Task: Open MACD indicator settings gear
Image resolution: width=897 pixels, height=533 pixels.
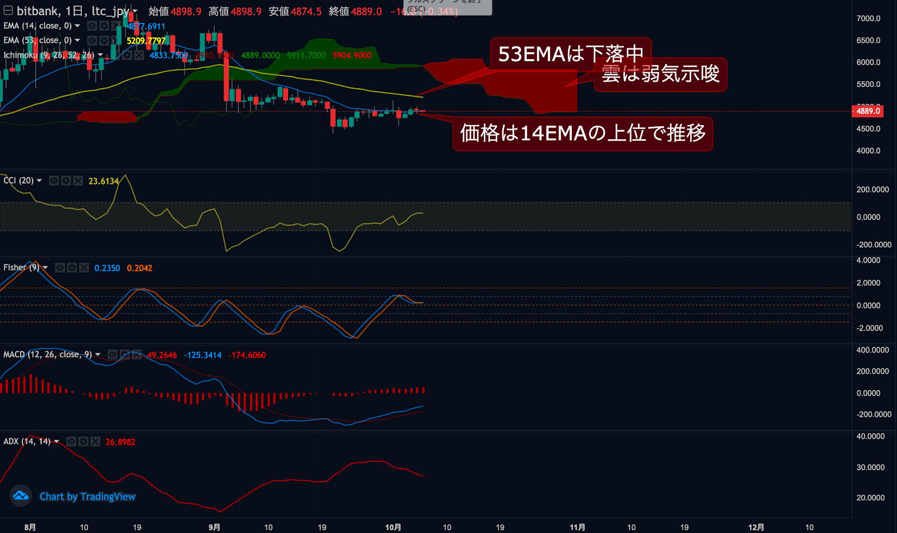Action: (x=125, y=355)
